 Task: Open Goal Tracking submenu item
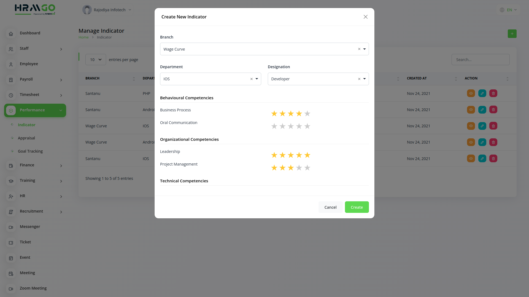coord(30,151)
